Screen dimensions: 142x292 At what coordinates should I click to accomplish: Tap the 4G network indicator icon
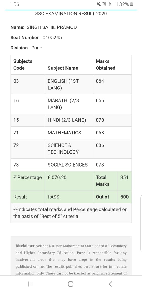[x=110, y=4]
